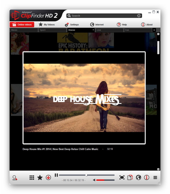Image resolution: width=170 pixels, height=194 pixels.
Task: Click the Search input field
Action: coord(104,16)
